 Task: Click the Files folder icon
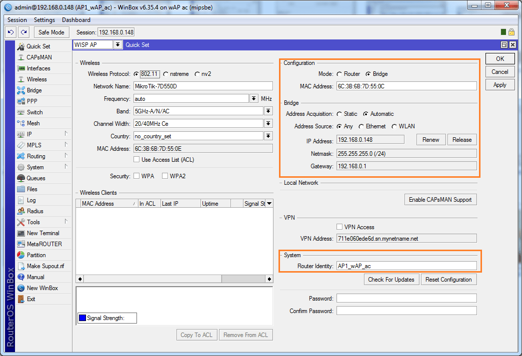click(x=21, y=189)
